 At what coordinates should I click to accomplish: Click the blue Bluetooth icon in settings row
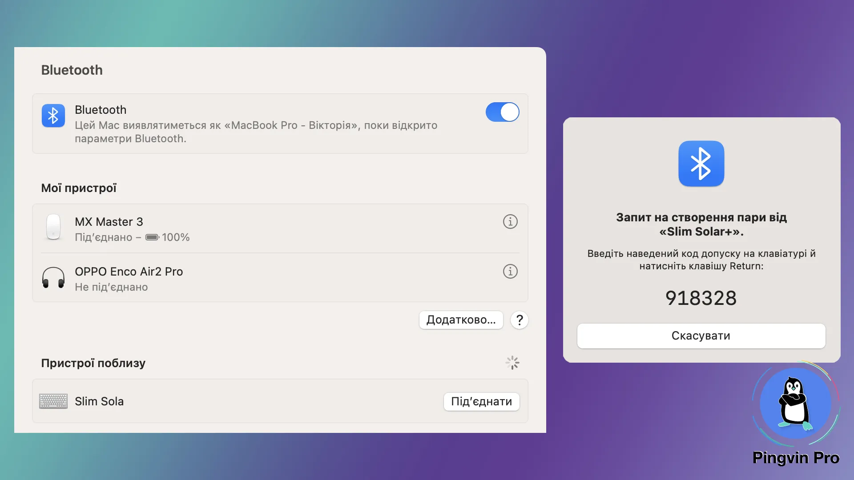coord(53,116)
